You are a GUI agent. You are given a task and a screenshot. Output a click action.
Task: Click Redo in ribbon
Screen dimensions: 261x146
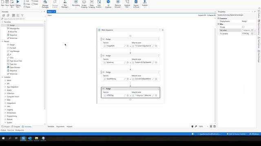[x=35, y=4]
